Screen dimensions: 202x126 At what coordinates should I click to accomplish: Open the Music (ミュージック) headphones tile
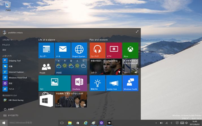(97, 50)
